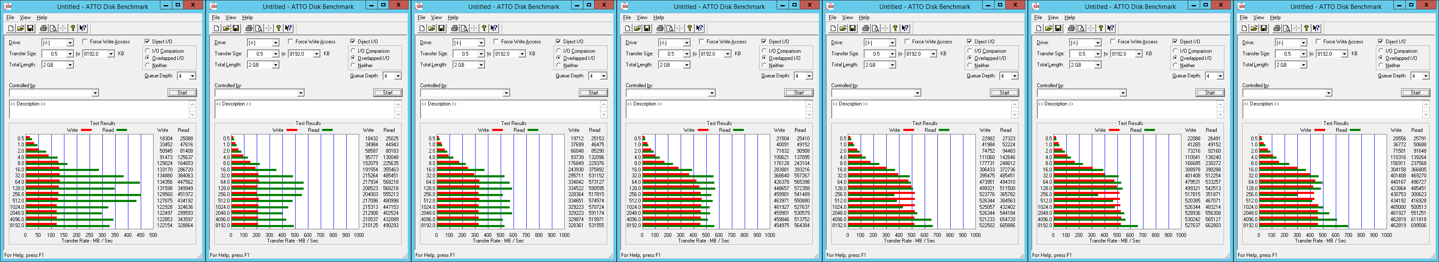
Task: Open the File menu in the fourth ATTO window
Action: pyautogui.click(x=627, y=17)
